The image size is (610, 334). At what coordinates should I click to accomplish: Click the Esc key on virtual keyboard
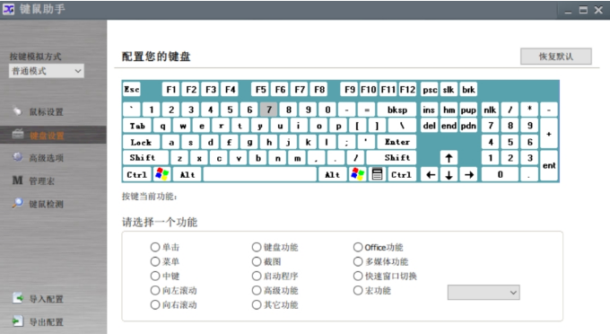coord(132,89)
